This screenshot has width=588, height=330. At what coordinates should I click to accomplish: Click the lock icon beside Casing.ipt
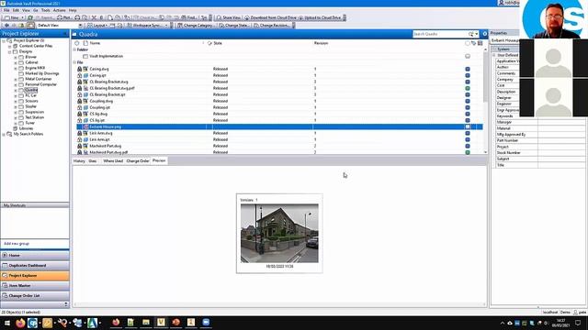80,75
